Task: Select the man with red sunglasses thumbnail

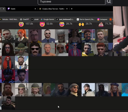Action: point(8,36)
